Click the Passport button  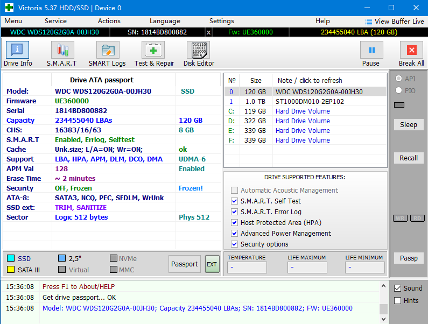point(184,264)
